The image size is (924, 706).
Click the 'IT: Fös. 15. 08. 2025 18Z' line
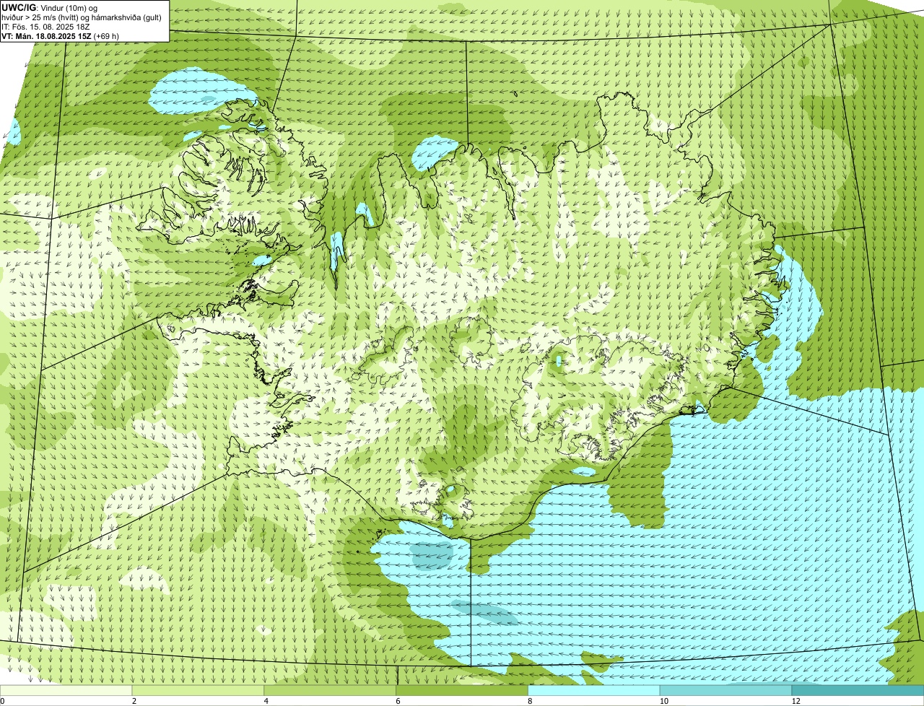pos(46,27)
